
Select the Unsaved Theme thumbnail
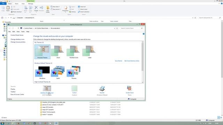(x=43, y=52)
